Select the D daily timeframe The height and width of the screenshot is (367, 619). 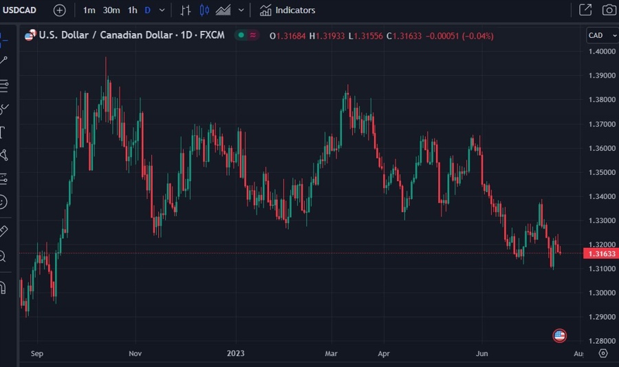(x=148, y=10)
